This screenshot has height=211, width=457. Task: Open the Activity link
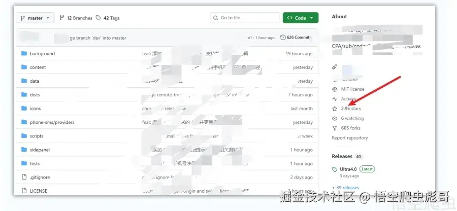tap(348, 99)
